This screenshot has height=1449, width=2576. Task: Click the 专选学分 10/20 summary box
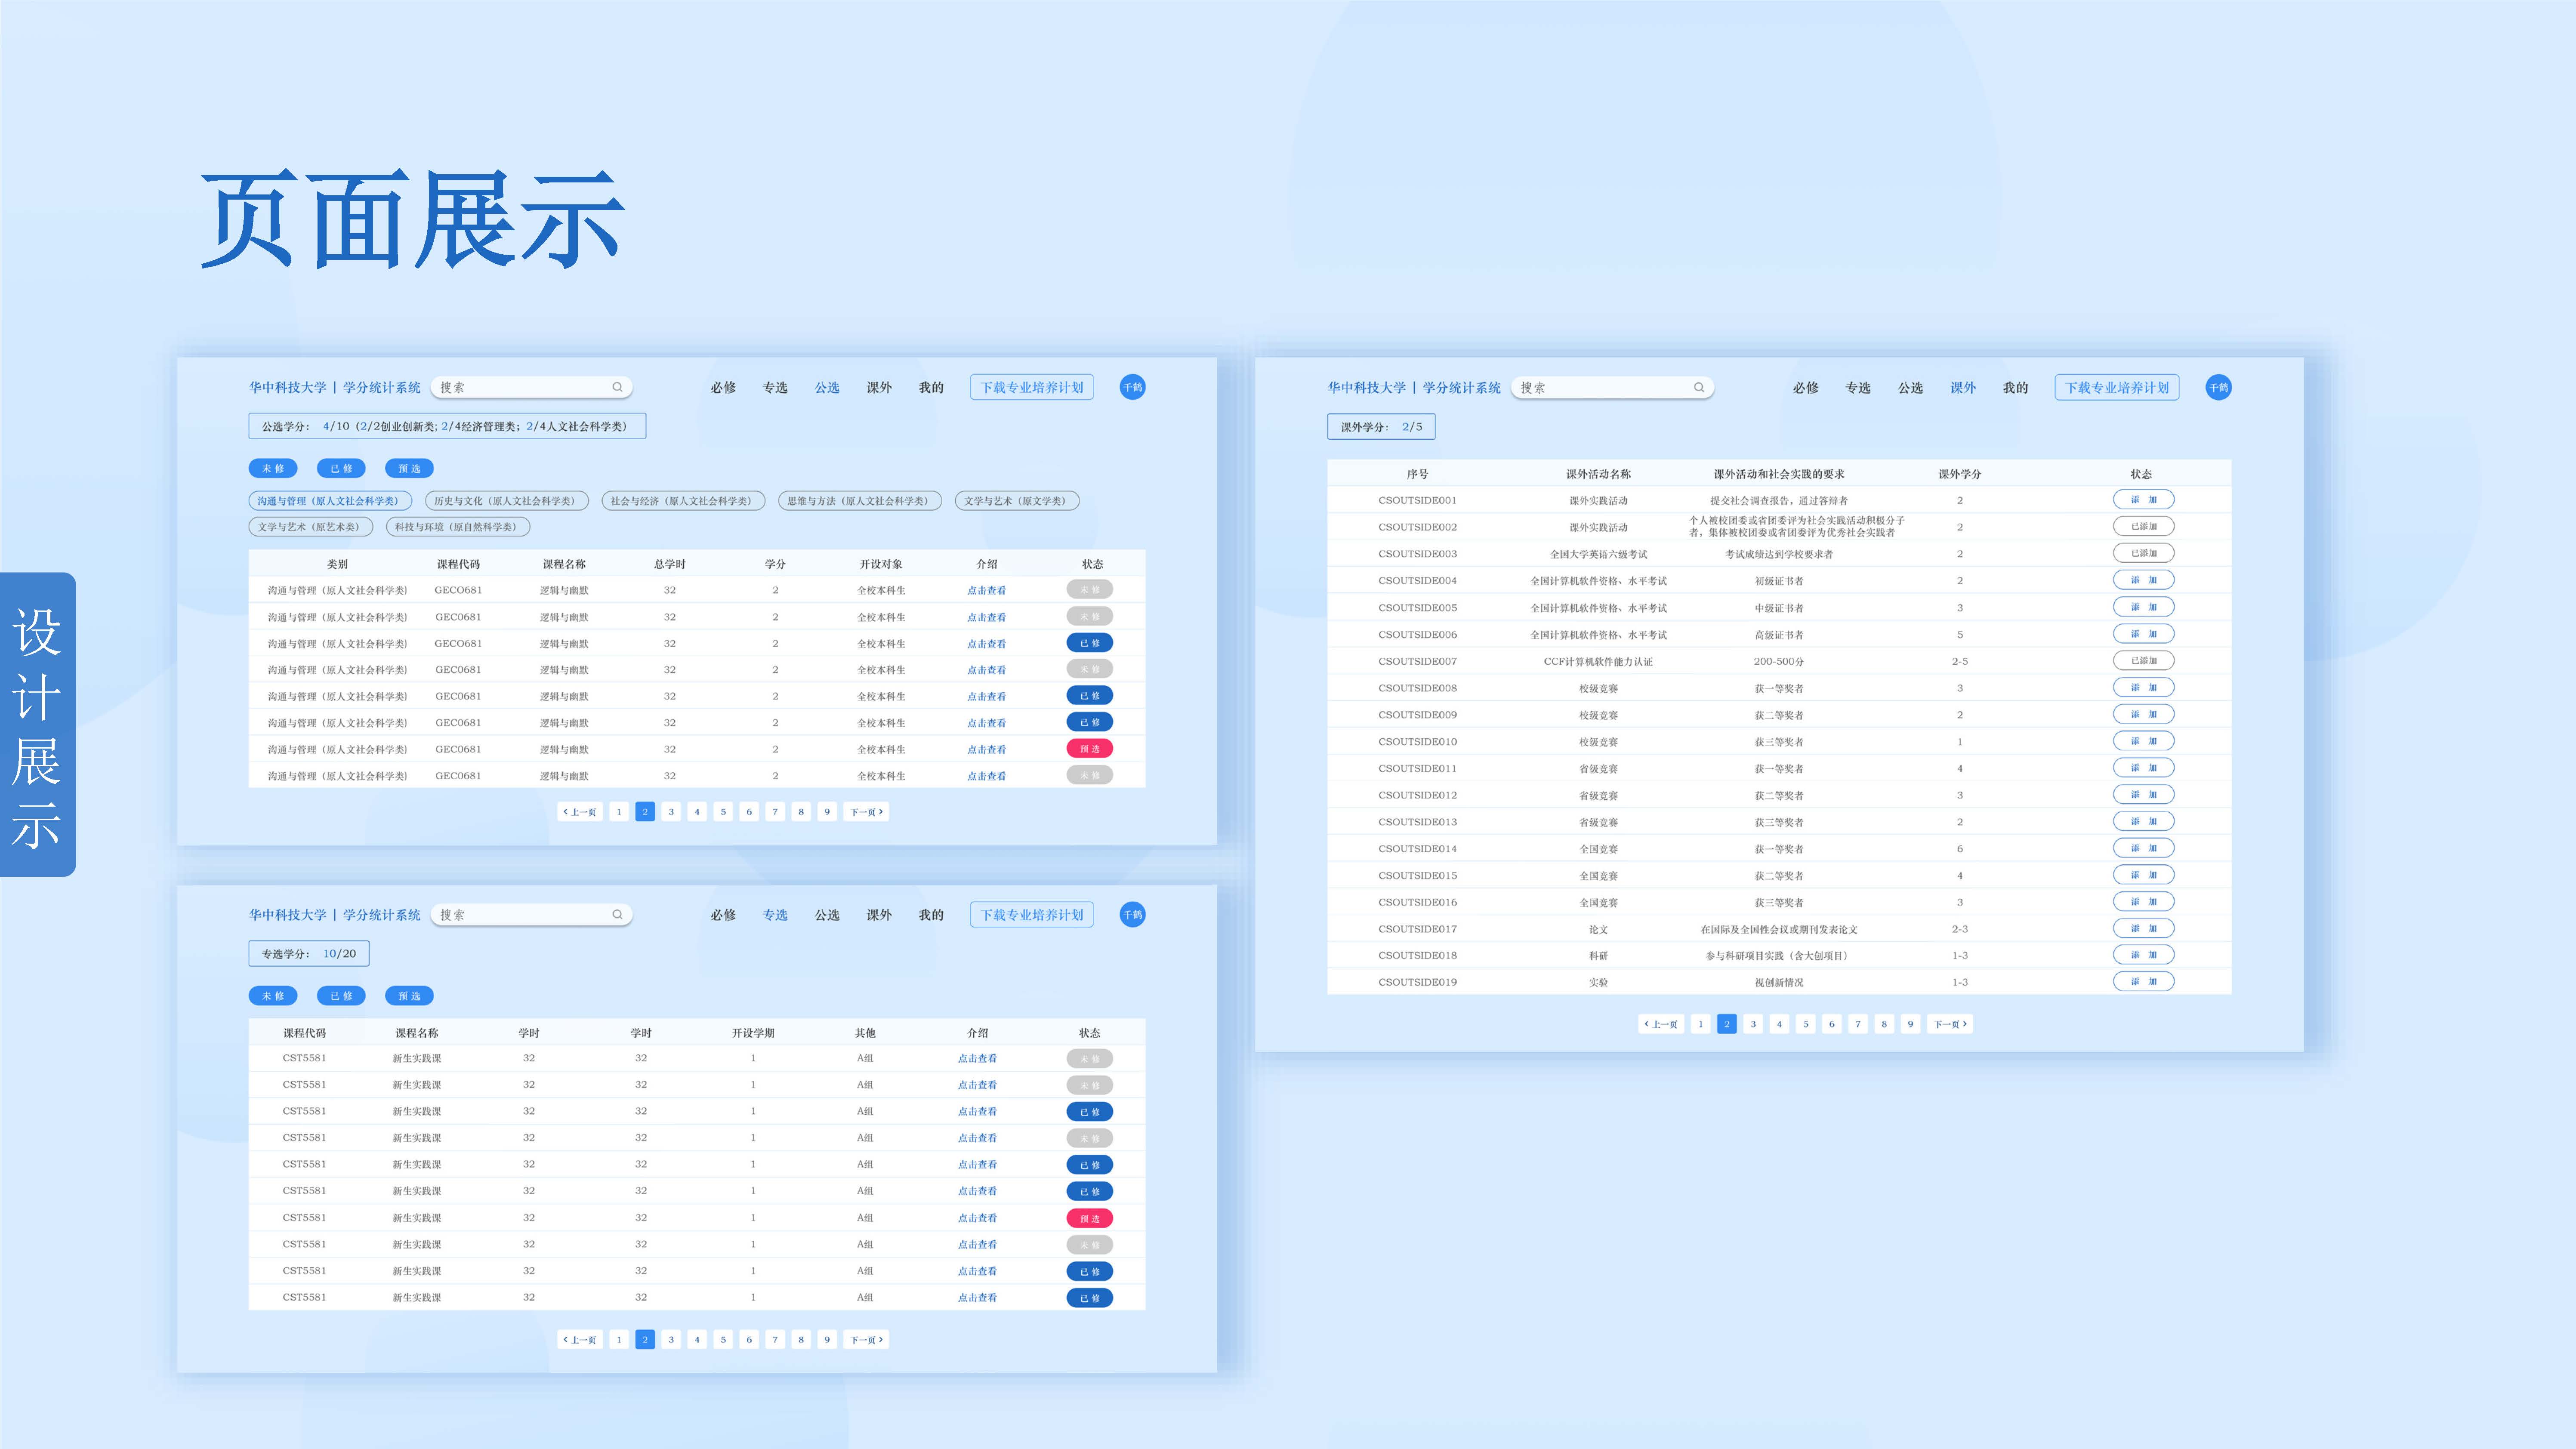(x=309, y=953)
